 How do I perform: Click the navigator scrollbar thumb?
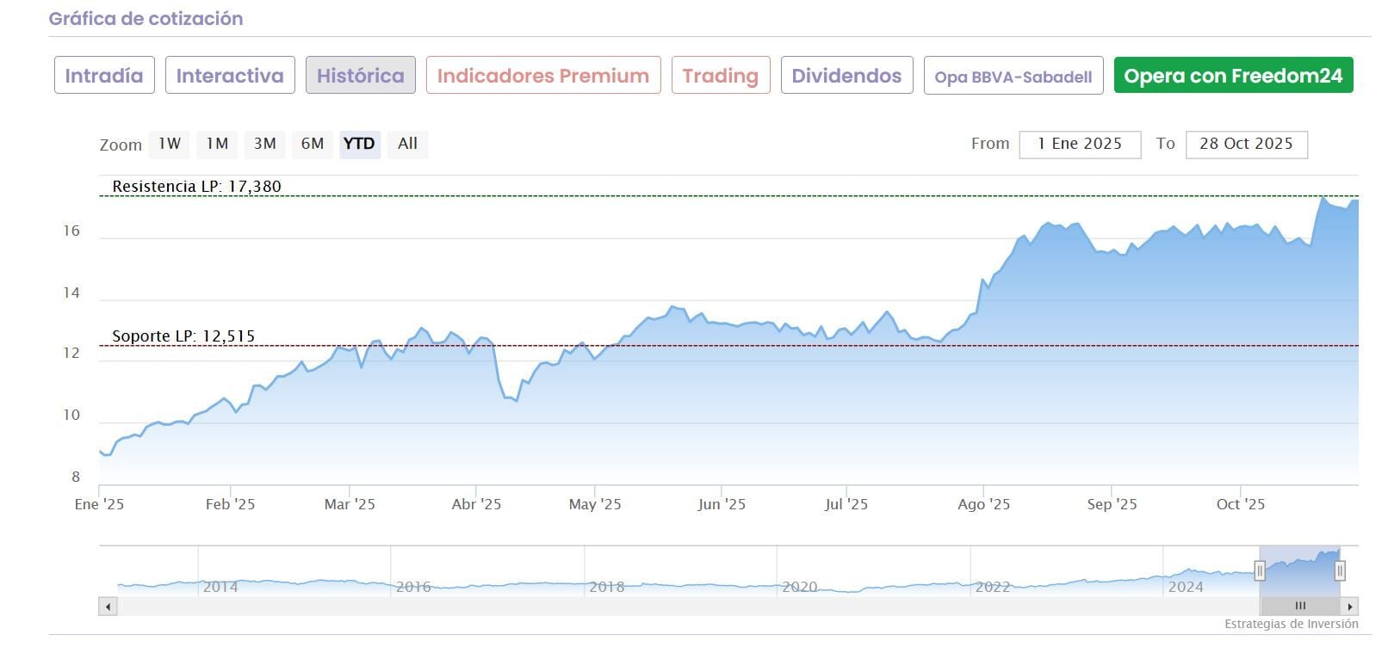coord(1300,607)
